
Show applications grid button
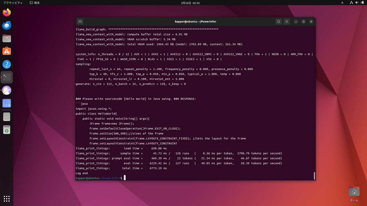(x=7, y=199)
